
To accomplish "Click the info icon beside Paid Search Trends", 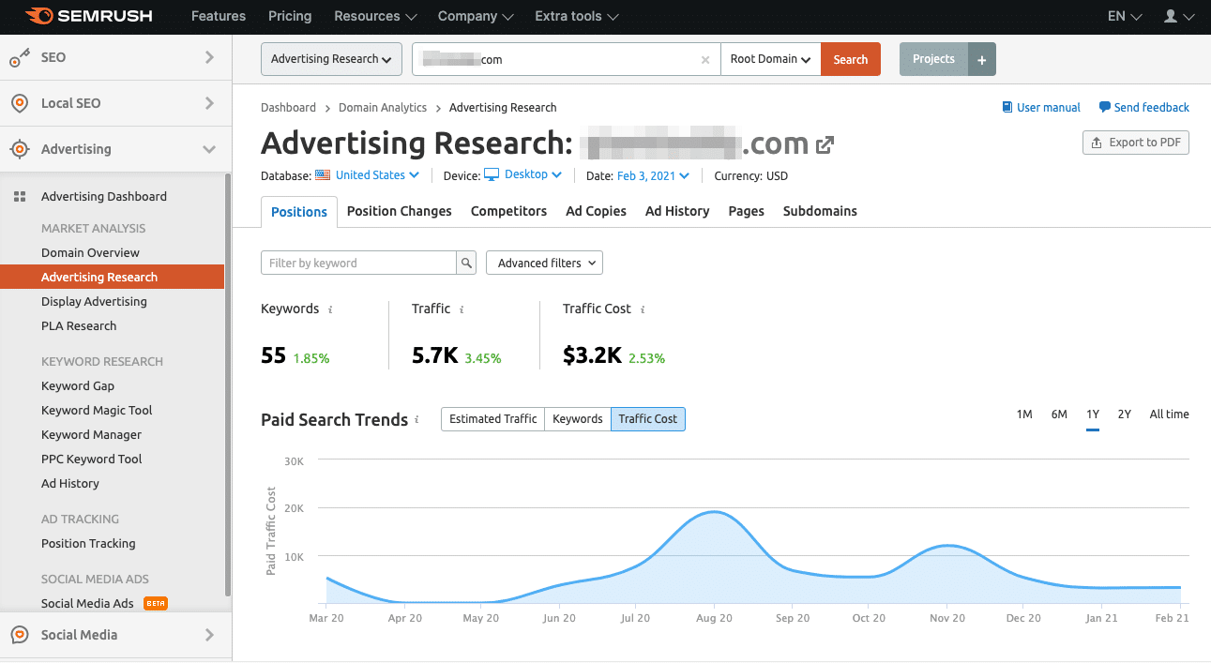I will [x=416, y=420].
